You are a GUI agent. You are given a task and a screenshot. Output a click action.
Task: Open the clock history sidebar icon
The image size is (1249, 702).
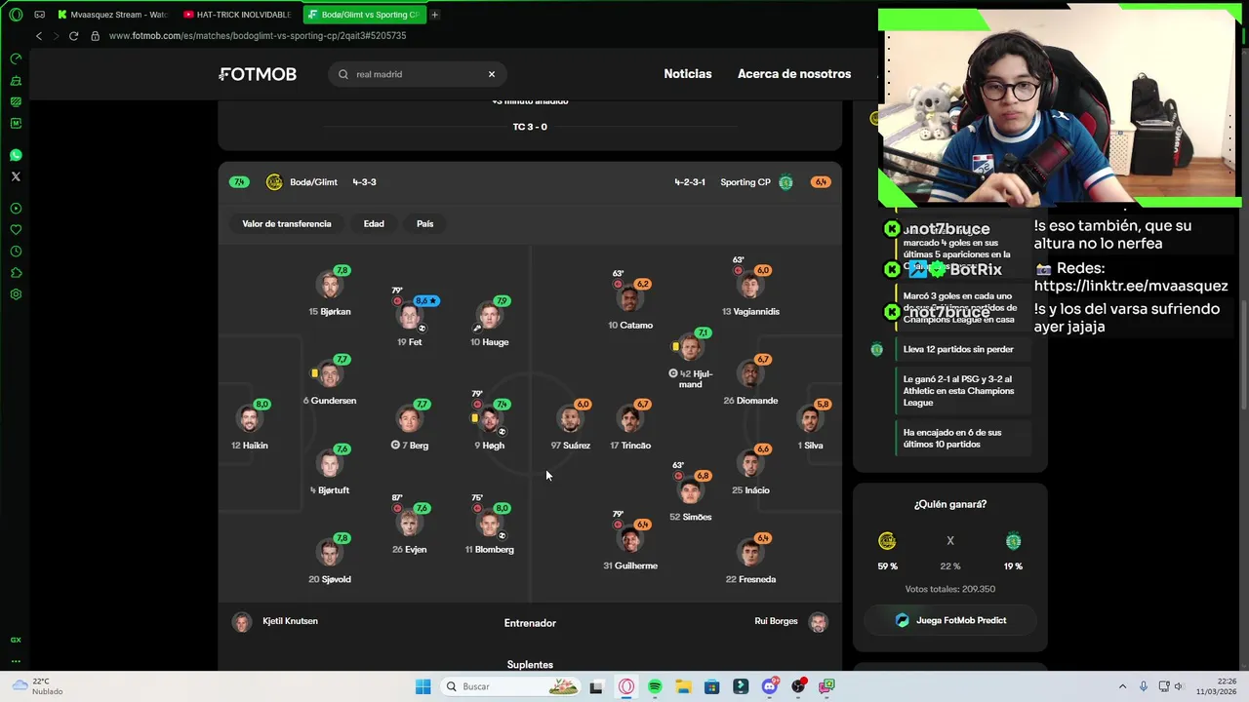tap(16, 252)
